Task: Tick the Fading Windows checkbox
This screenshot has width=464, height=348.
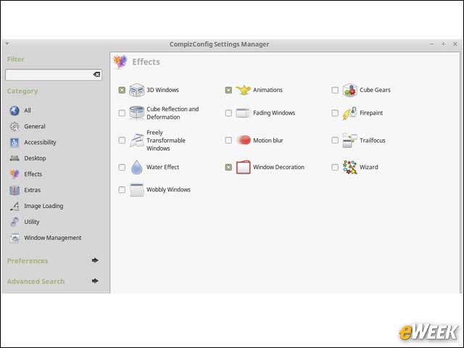Action: 228,113
